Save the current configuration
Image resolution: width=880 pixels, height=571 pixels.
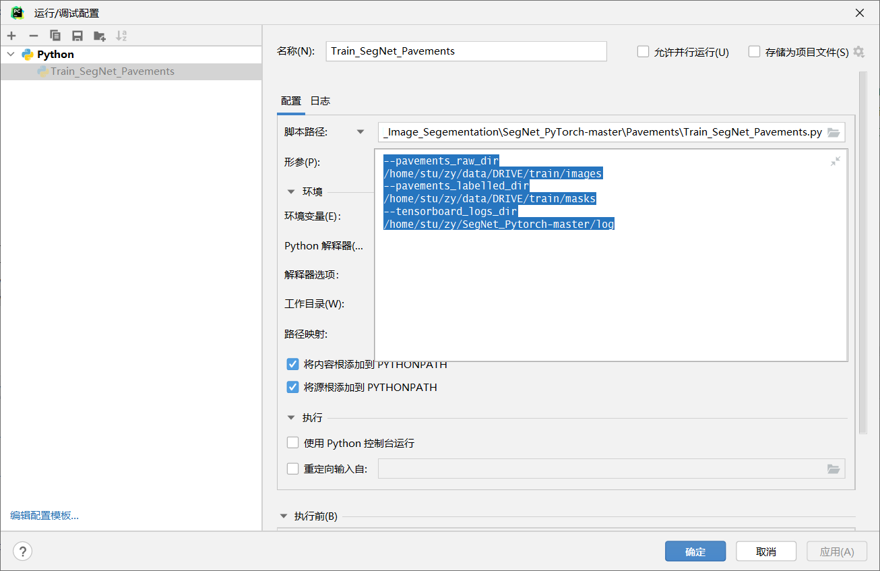click(77, 35)
